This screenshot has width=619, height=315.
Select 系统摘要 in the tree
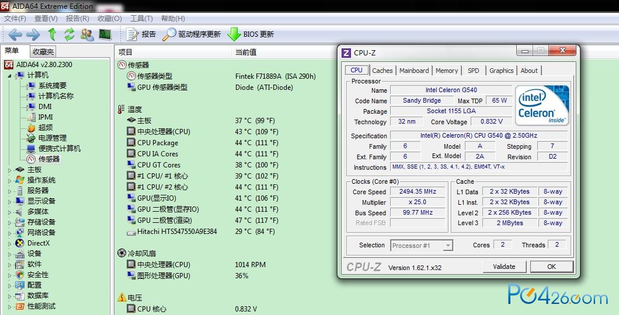click(46, 86)
